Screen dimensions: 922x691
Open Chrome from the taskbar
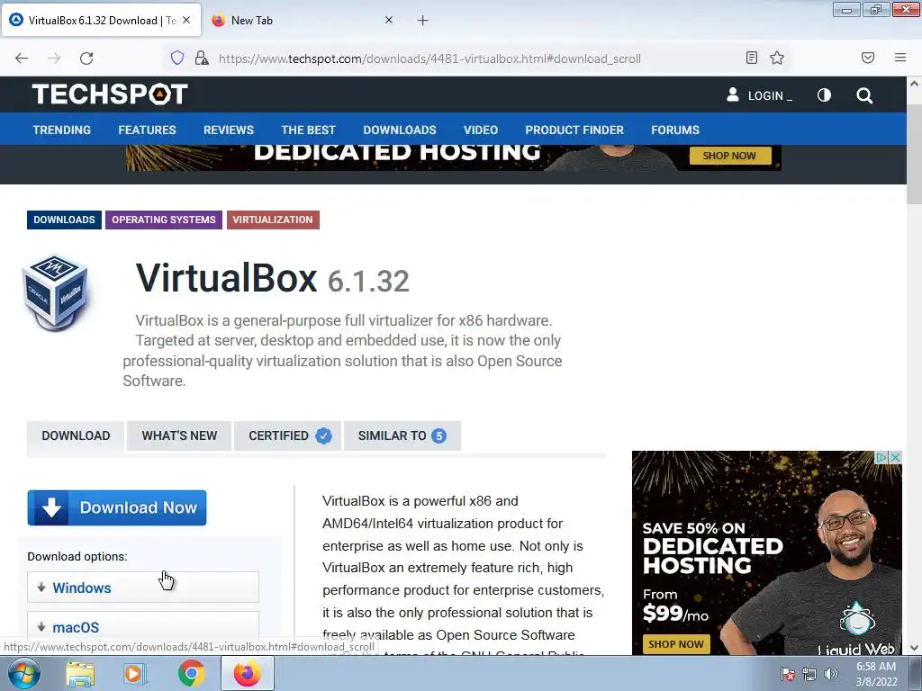[191, 674]
